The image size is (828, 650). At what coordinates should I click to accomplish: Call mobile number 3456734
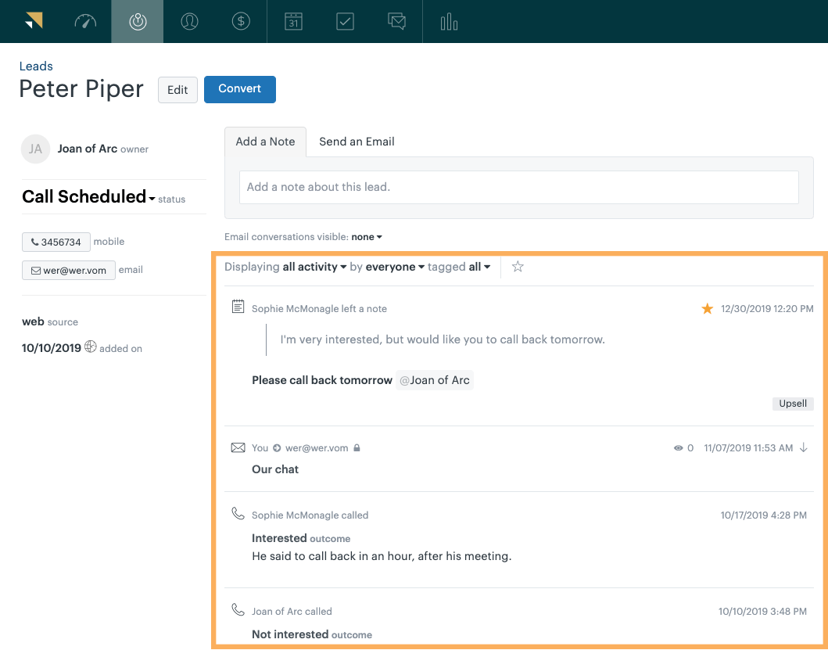point(56,242)
